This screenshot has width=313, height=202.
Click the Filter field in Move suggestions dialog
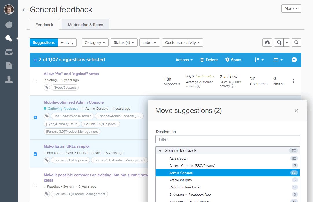[x=228, y=139]
